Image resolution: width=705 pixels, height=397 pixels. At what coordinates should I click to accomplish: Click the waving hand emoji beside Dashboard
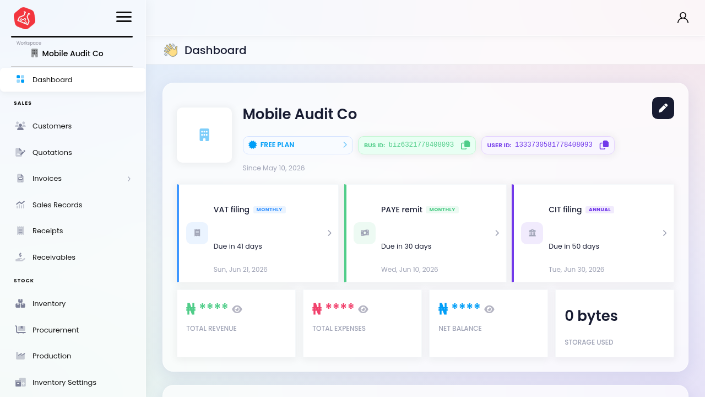pos(171,50)
